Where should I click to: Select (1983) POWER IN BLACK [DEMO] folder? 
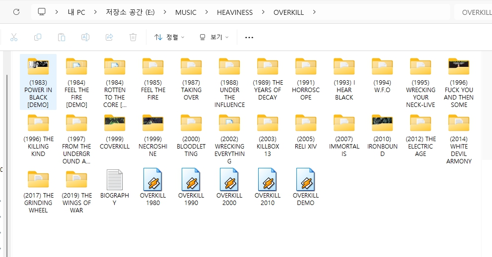tap(38, 82)
